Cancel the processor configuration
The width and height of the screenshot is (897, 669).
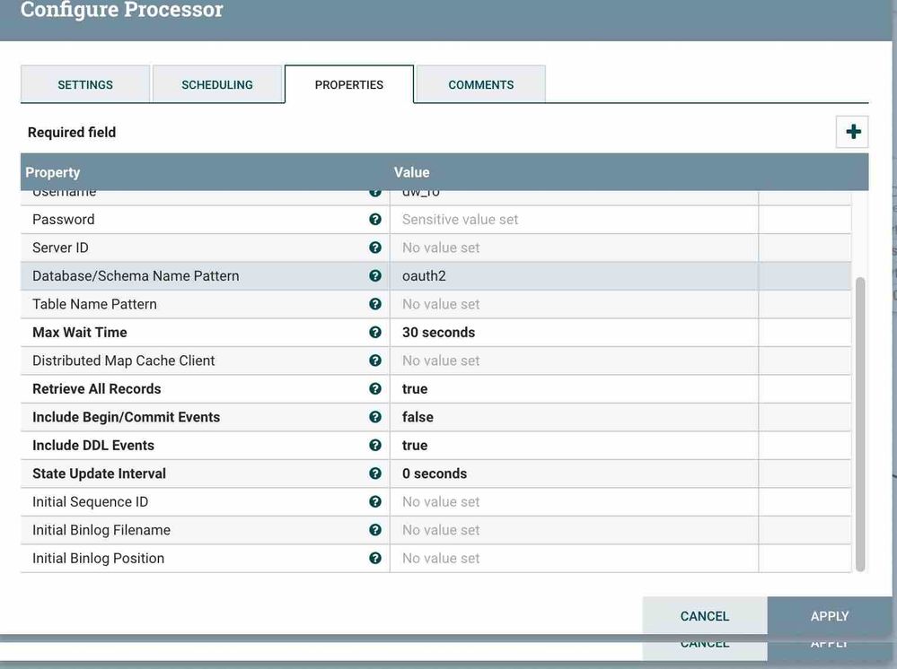(x=705, y=616)
